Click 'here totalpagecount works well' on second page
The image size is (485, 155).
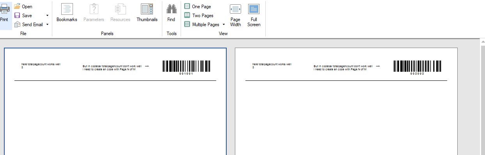click(x=272, y=64)
